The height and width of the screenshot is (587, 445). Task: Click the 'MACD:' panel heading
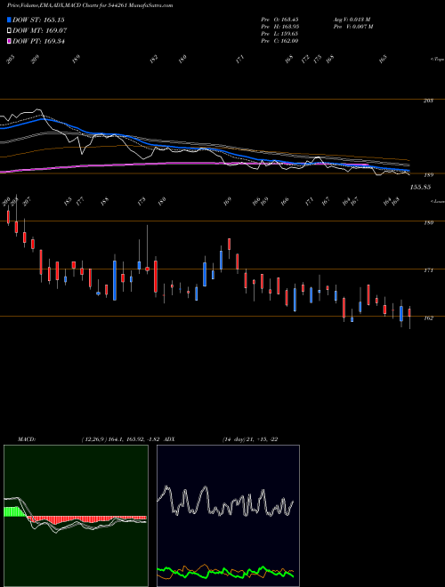(27, 438)
